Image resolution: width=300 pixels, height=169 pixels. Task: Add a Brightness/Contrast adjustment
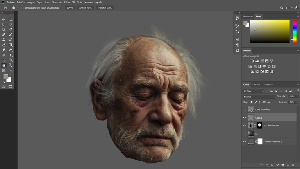coord(253,61)
